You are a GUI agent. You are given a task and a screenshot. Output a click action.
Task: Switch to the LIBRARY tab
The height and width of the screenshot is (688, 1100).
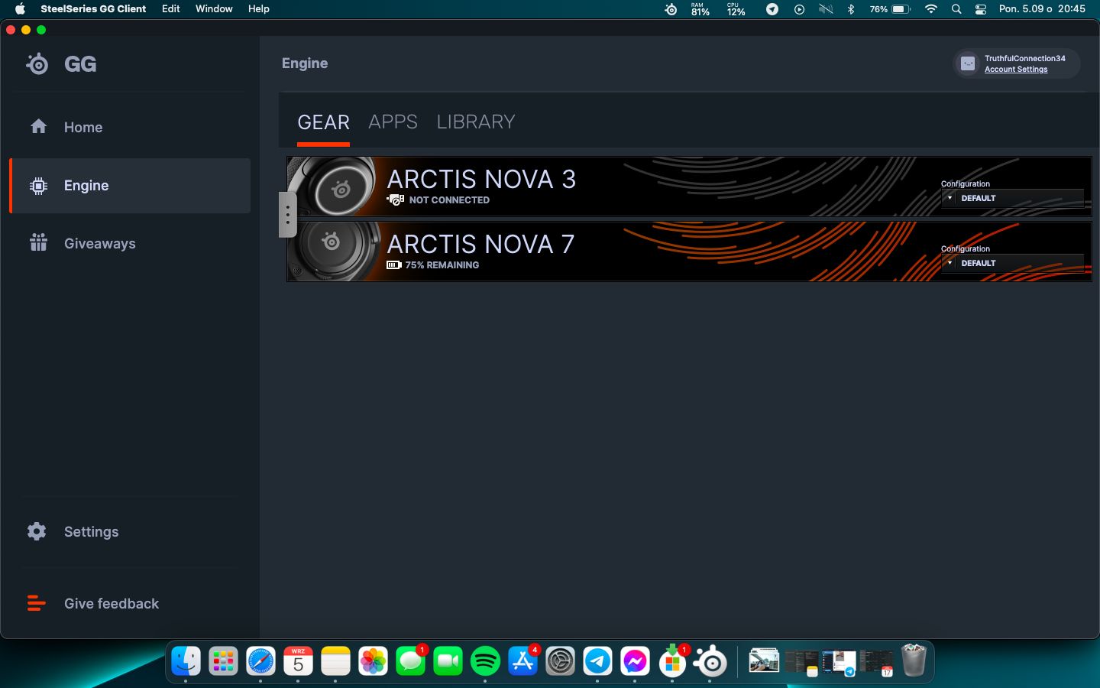tap(476, 122)
